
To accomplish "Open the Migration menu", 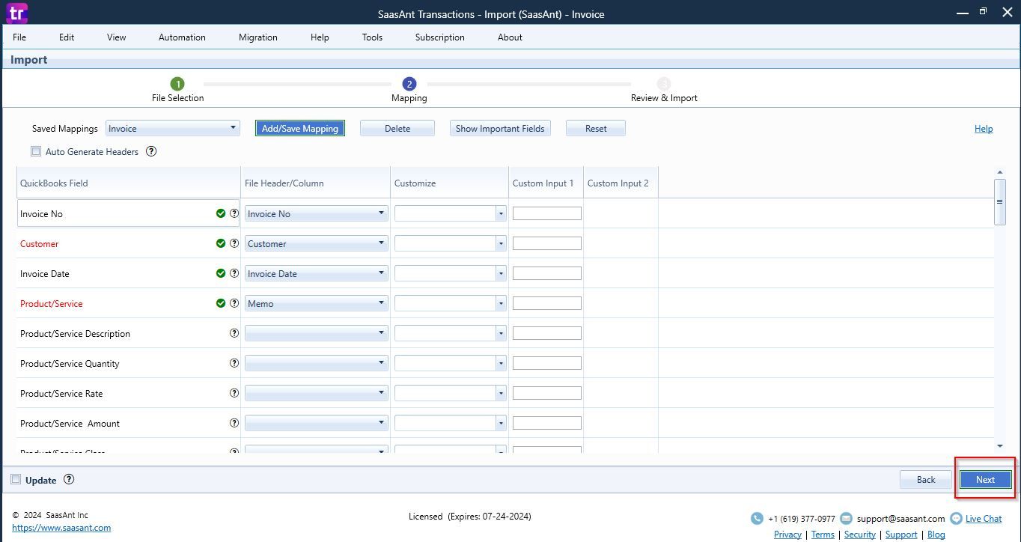I will coord(258,37).
